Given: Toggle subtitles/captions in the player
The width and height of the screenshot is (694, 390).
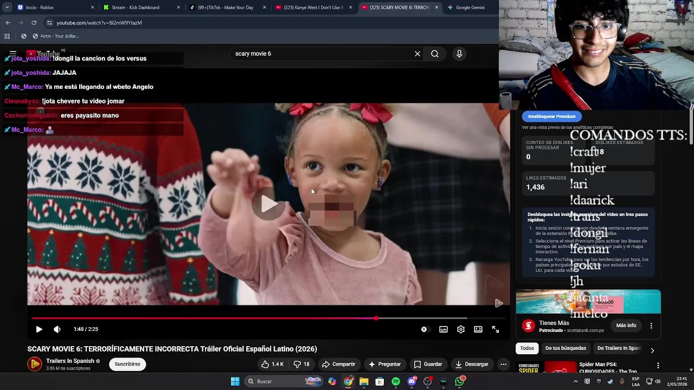Looking at the screenshot, I should point(444,329).
